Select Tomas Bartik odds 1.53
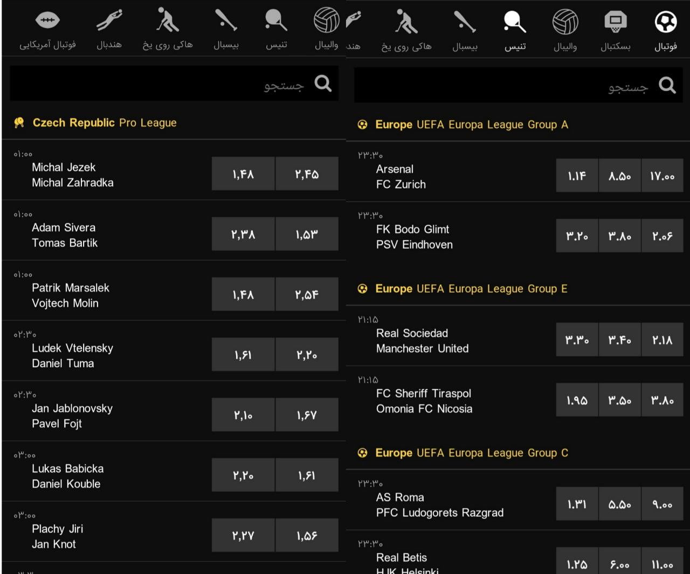The image size is (690, 574). (x=307, y=234)
